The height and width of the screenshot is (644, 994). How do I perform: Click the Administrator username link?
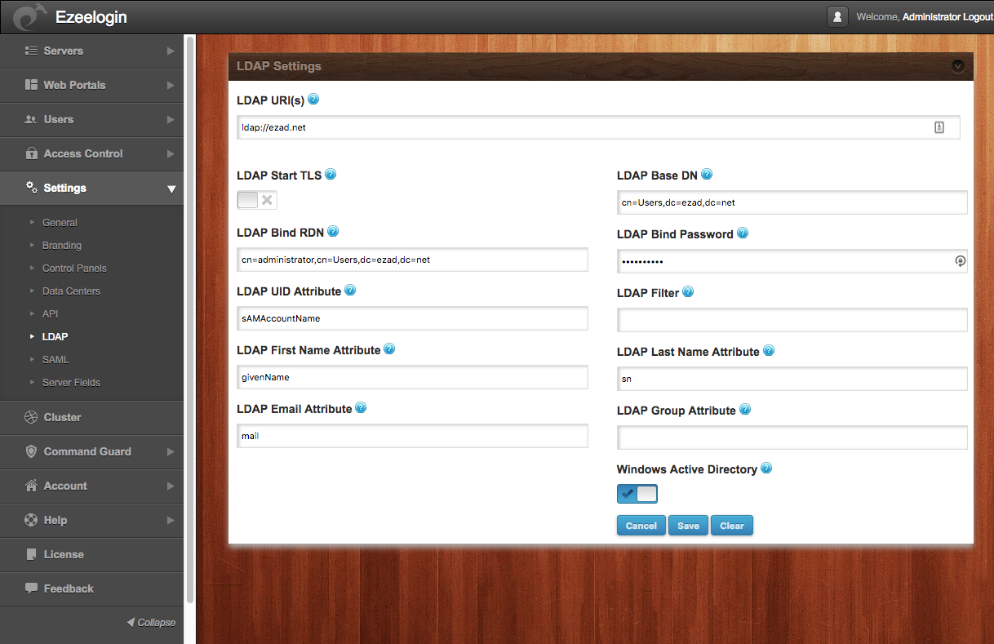point(931,17)
